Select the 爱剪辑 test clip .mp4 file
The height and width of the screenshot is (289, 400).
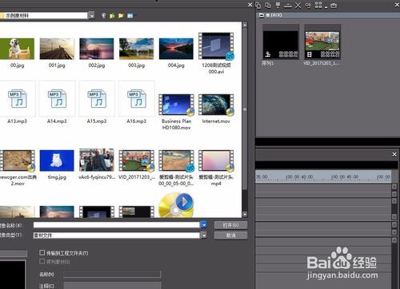(216, 160)
